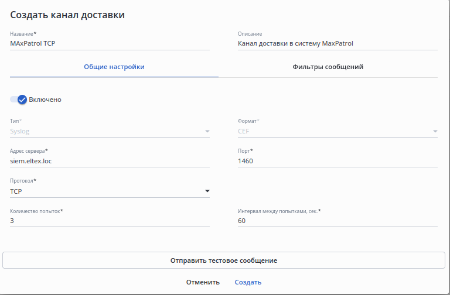Expand the Формат dropdown arrow
The height and width of the screenshot is (295, 450).
(435, 132)
